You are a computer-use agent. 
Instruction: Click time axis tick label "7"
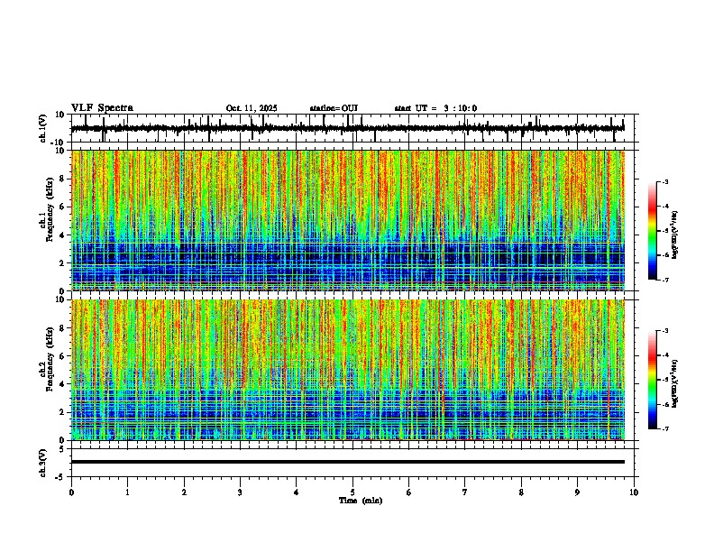coord(465,492)
